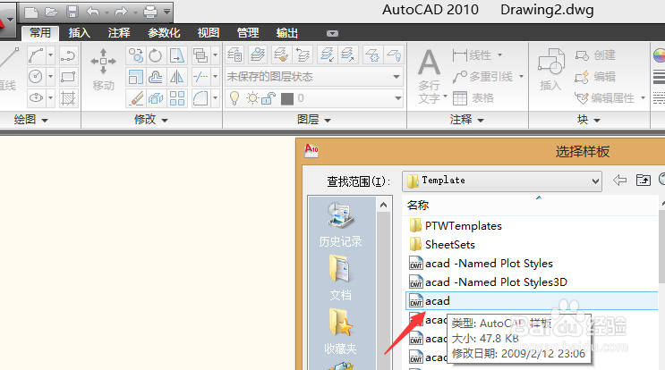Save the drawing with the floppy disk icon
Image resolution: width=665 pixels, height=370 pixels.
click(x=72, y=13)
